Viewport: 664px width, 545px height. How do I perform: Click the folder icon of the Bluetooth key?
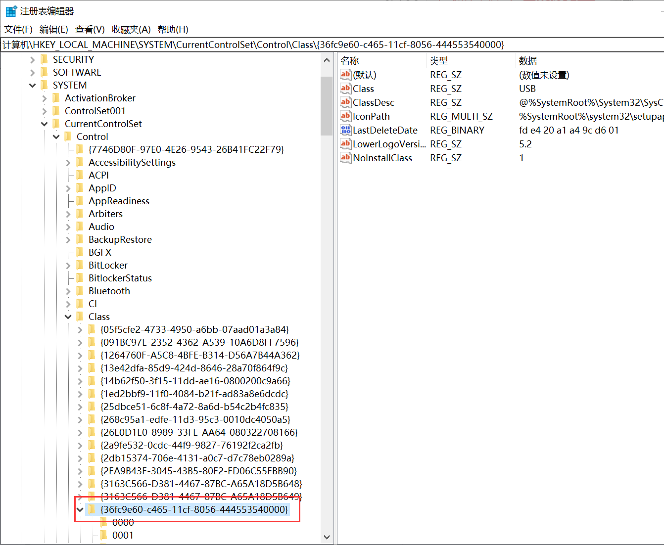click(x=81, y=291)
